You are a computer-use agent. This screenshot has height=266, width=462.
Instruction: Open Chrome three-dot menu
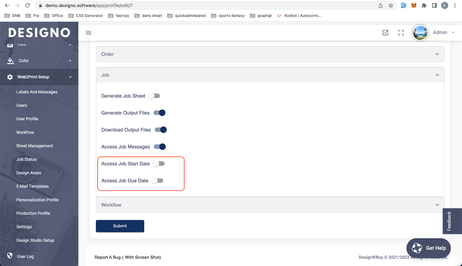pyautogui.click(x=455, y=5)
